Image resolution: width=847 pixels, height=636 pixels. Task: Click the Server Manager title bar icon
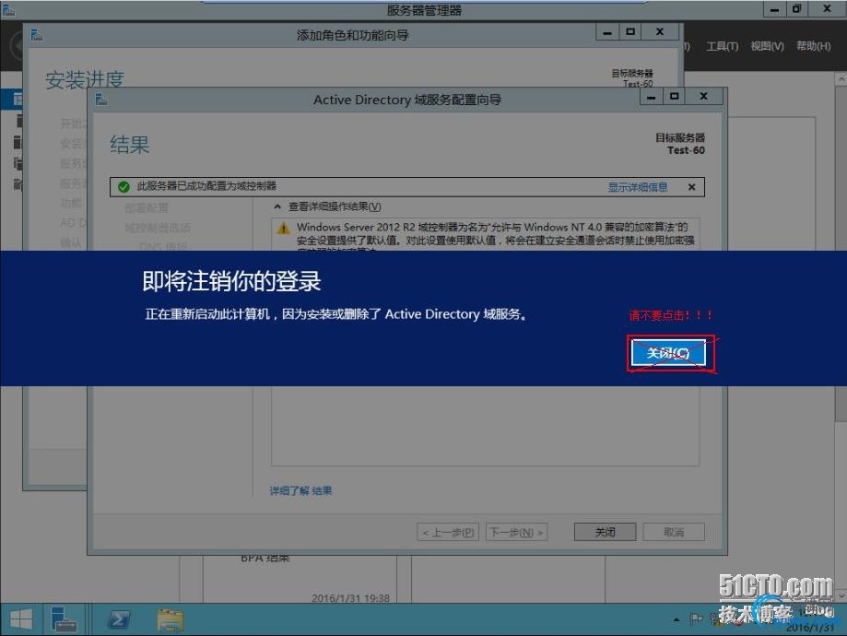tap(8, 9)
